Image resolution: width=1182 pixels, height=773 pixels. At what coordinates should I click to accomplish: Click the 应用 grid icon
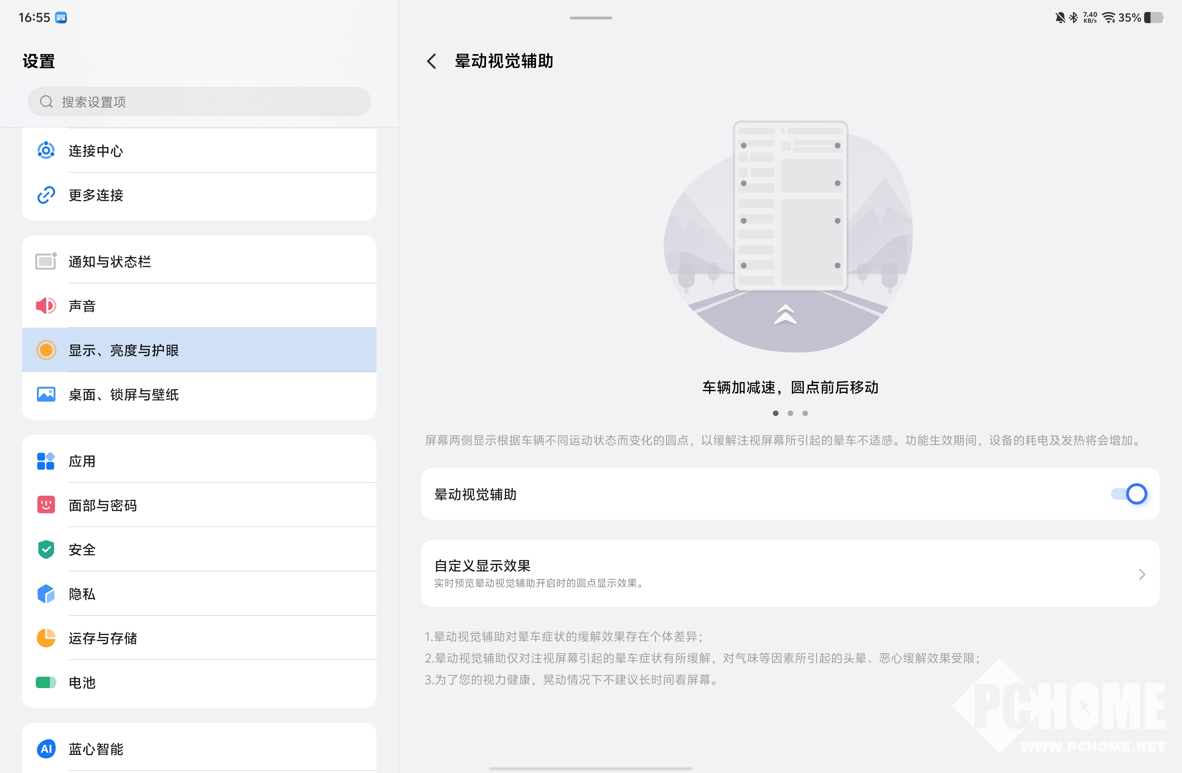[46, 461]
